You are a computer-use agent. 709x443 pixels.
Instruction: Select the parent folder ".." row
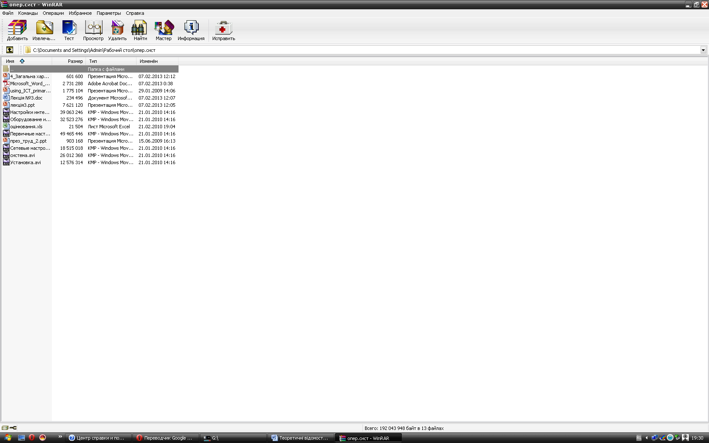coord(90,69)
